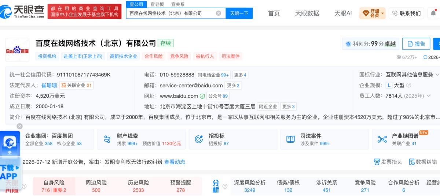Click the red 司法案件 tag
The image size is (440, 196).
[231, 56]
